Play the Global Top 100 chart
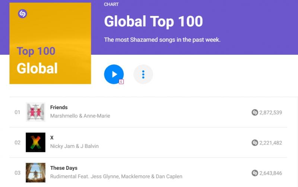Viewport: 298px width, 187px height. coord(114,74)
